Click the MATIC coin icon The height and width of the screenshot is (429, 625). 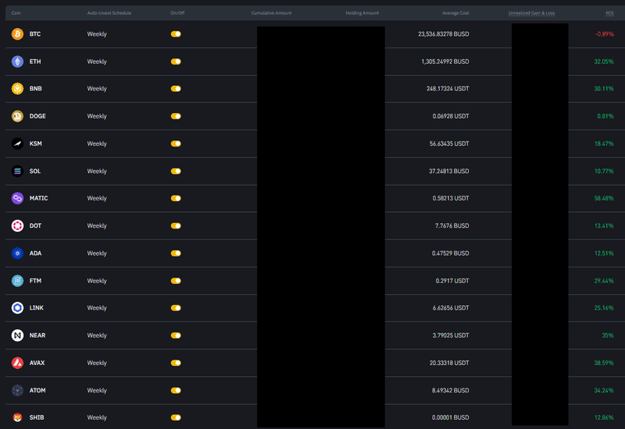[17, 198]
